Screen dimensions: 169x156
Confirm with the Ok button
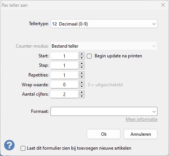click(x=104, y=134)
